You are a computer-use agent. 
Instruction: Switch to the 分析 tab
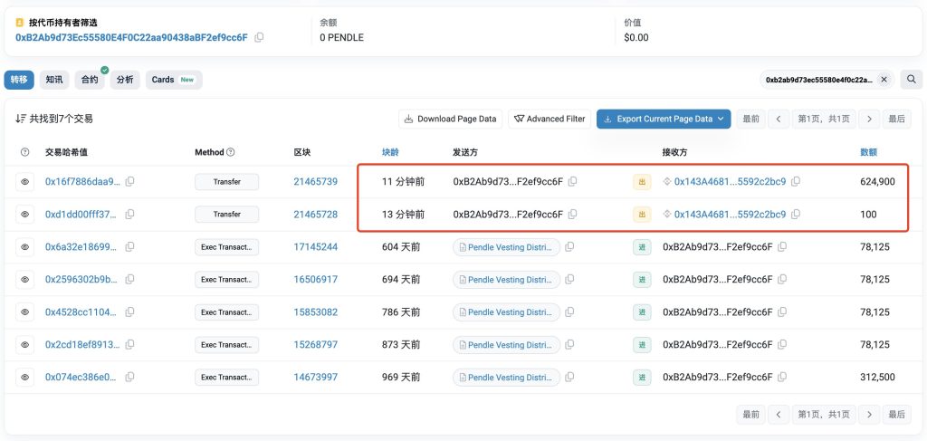(124, 80)
